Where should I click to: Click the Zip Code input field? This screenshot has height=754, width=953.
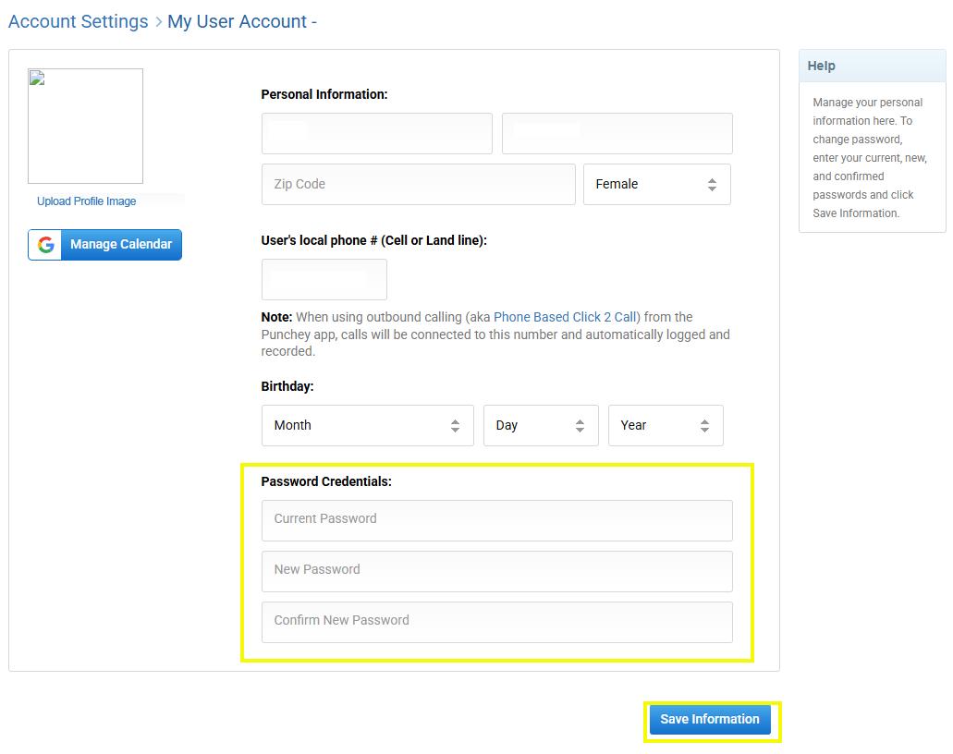(x=418, y=184)
